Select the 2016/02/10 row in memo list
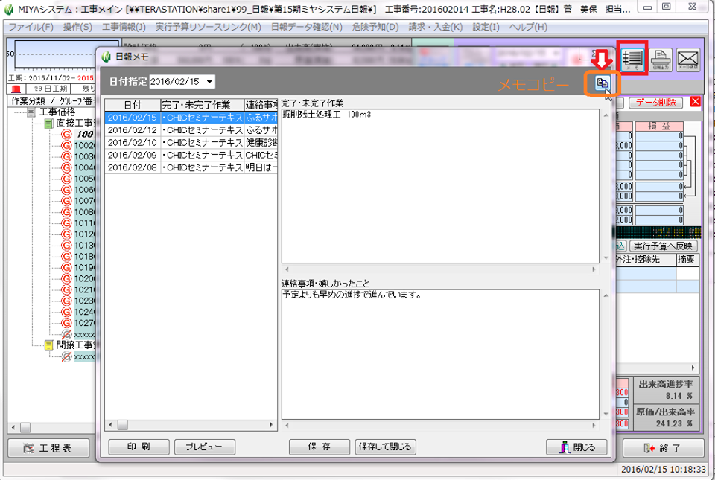Screen dimensions: 715x480 [191, 143]
